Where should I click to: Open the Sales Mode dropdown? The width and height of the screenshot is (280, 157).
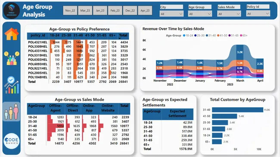(229, 14)
